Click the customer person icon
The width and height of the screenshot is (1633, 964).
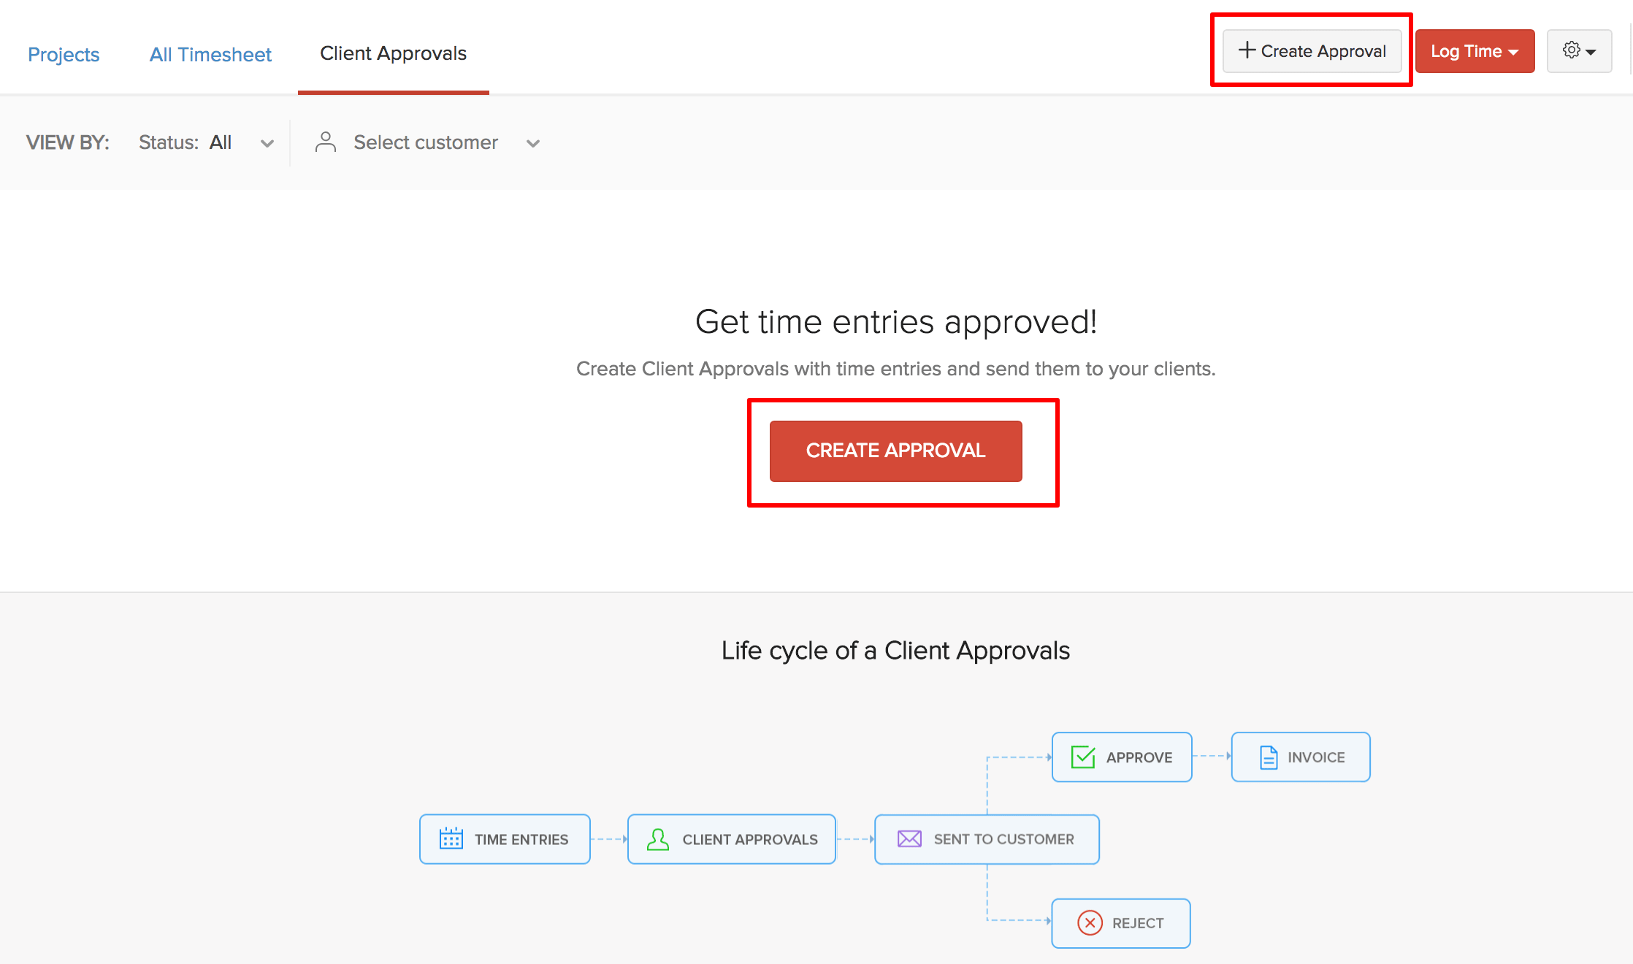pos(325,142)
